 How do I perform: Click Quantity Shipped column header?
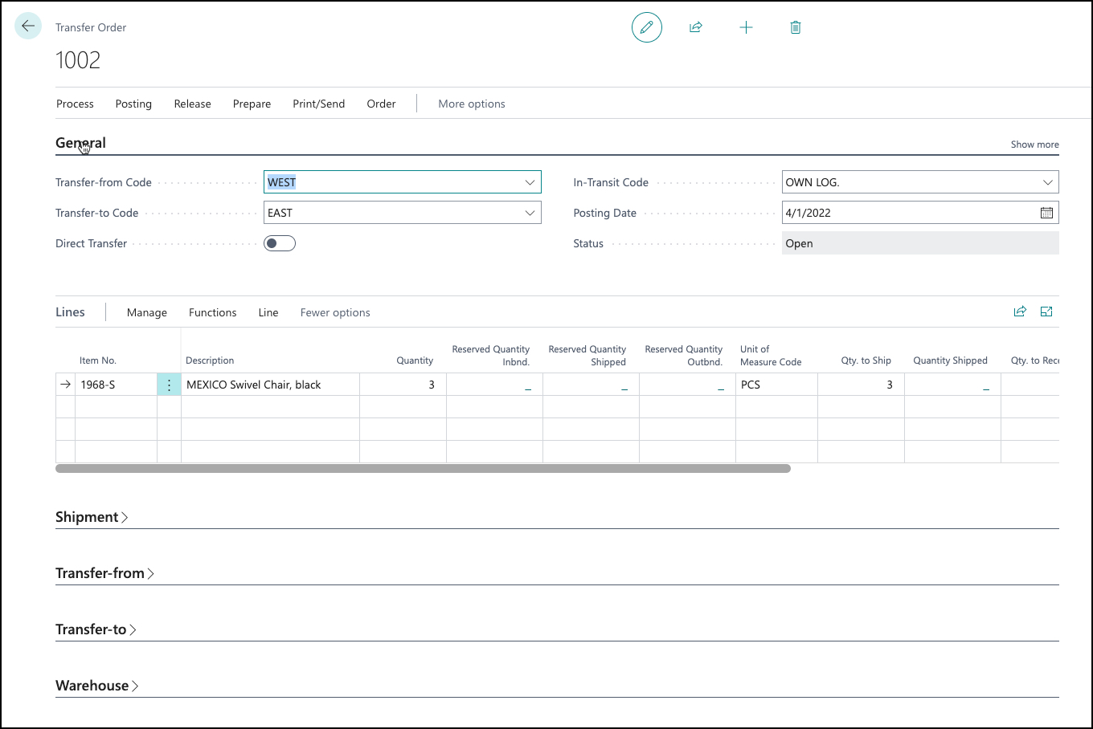pyautogui.click(x=951, y=360)
